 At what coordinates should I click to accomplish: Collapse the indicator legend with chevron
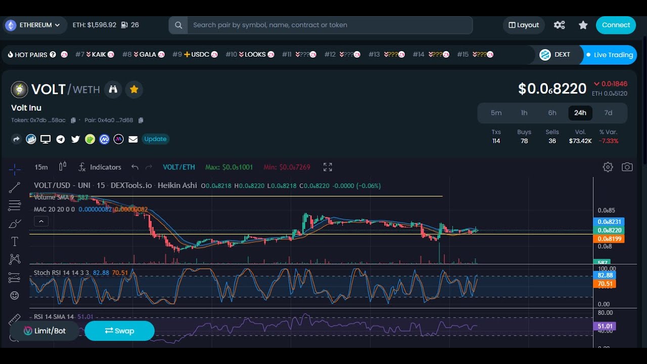pos(41,221)
